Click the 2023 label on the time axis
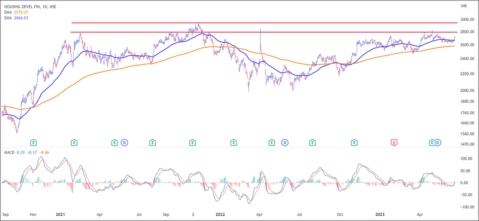479x221 pixels. (380, 215)
